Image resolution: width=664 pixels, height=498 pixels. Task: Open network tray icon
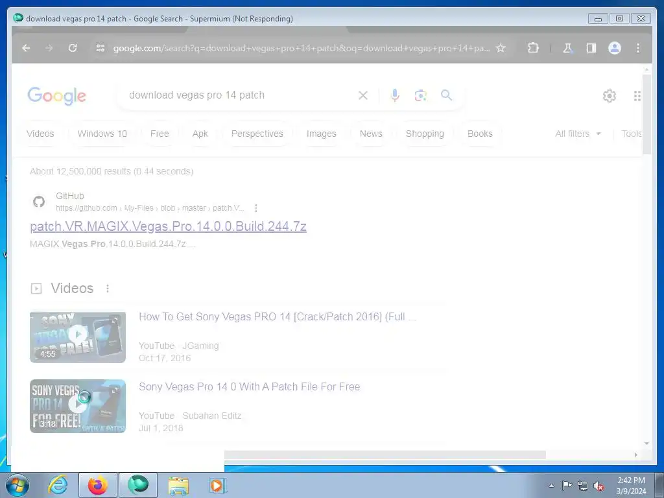[583, 486]
